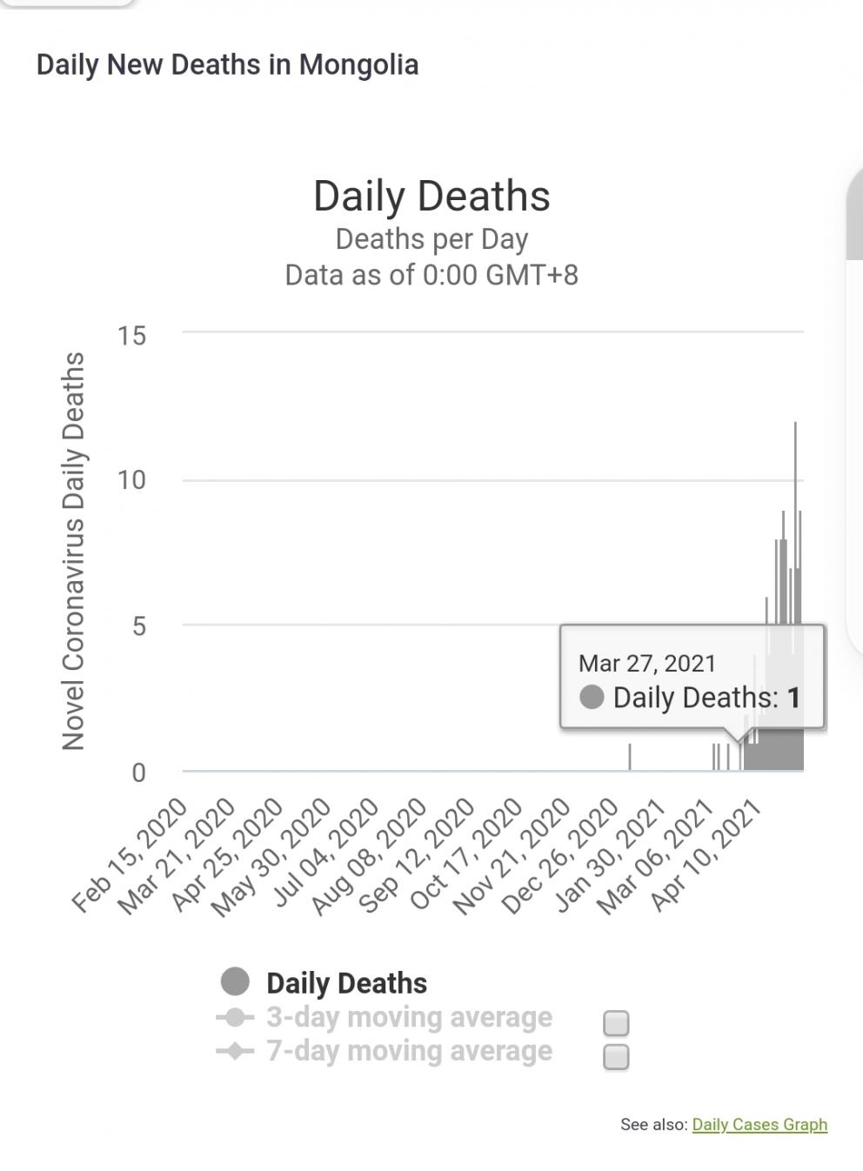Click the "7-day moving average" legend text
The height and width of the screenshot is (1171, 863).
[409, 1051]
